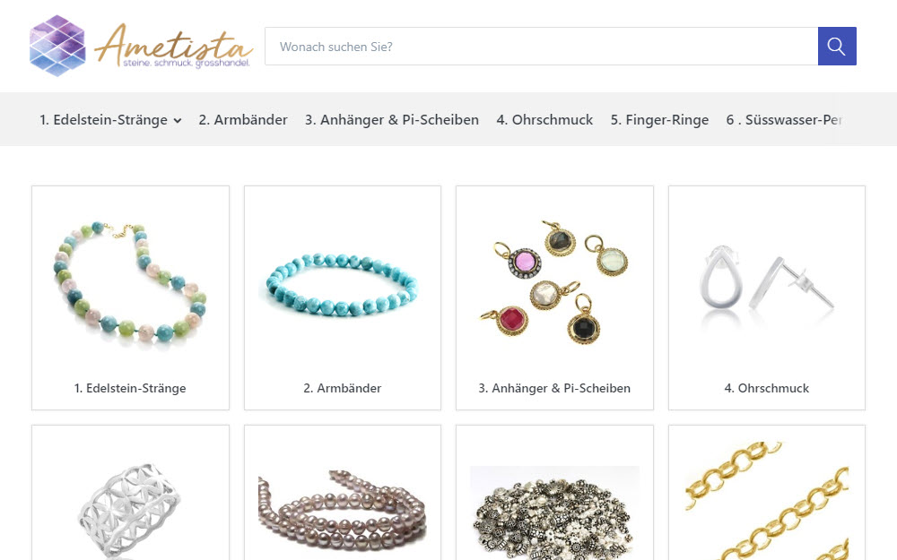Viewport: 897px width, 560px height.
Task: Open 3. Anhänger & Pi-Scheiben in navigation bar
Action: coord(392,119)
